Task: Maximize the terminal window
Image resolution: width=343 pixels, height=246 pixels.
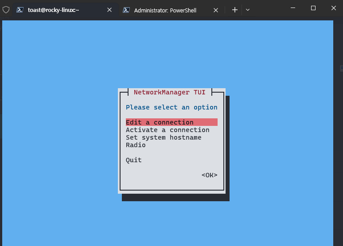Action: click(x=313, y=8)
